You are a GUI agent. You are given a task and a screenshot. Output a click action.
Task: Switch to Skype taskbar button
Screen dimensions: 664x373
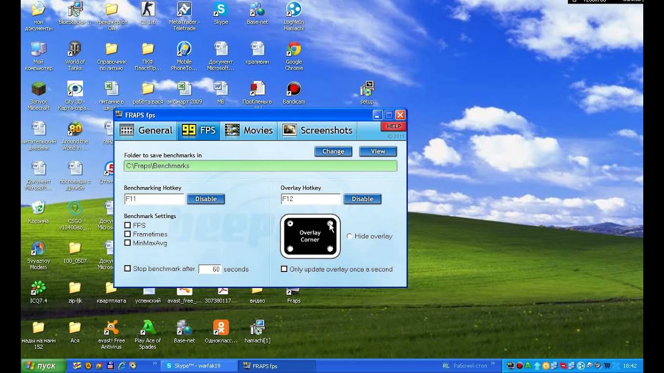click(199, 366)
